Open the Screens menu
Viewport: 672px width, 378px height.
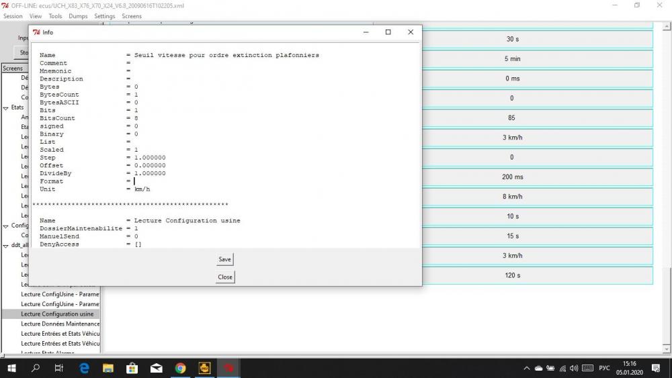(x=132, y=16)
